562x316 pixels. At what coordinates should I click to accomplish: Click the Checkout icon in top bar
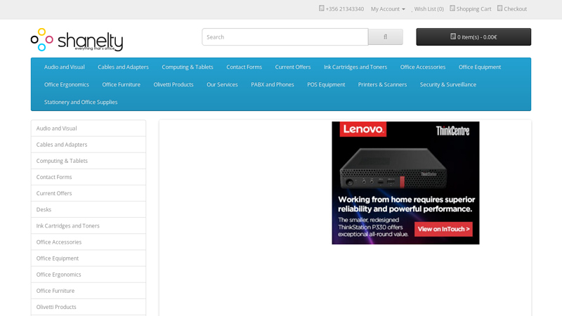click(x=499, y=8)
